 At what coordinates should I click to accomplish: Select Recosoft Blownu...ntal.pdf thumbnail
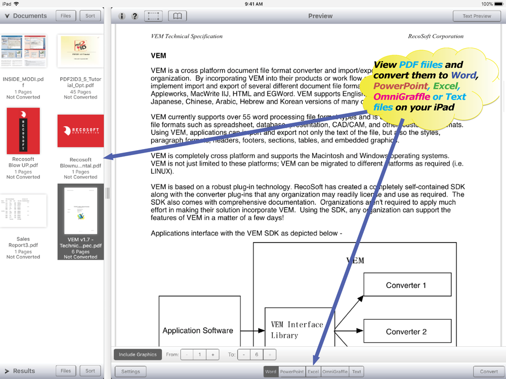click(x=80, y=131)
